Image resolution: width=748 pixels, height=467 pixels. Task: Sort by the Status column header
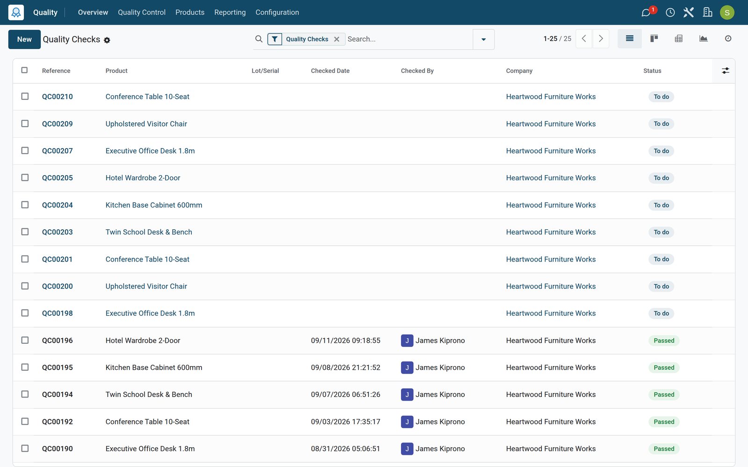652,71
